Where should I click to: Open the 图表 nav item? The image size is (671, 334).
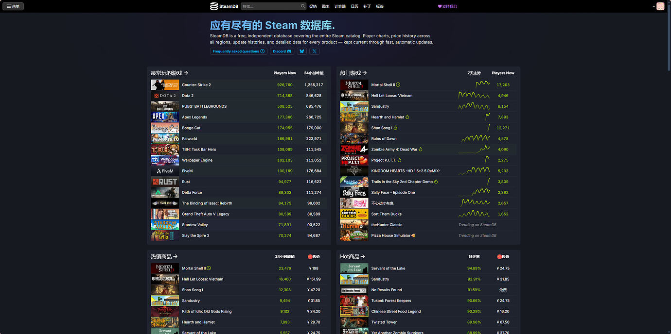point(326,6)
